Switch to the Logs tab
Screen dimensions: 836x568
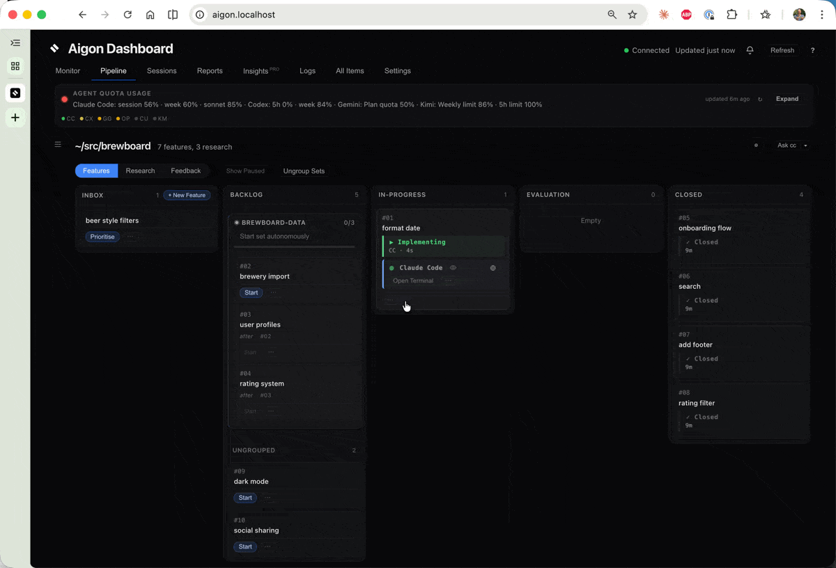click(307, 71)
